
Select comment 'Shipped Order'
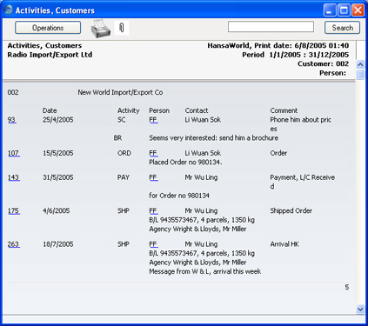[291, 210]
